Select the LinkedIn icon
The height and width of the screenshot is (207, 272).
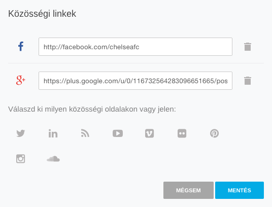point(53,133)
